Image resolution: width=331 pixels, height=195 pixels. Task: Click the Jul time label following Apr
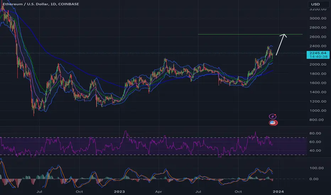click(198, 191)
